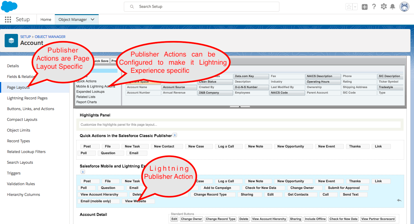This screenshot has width=414, height=224.
Task: Select Mobile & Lightning Actions palette category
Action: [x=96, y=86]
